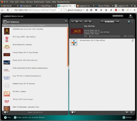Adjust the volume level bar
The height and width of the screenshot is (121, 137).
pos(110,22)
